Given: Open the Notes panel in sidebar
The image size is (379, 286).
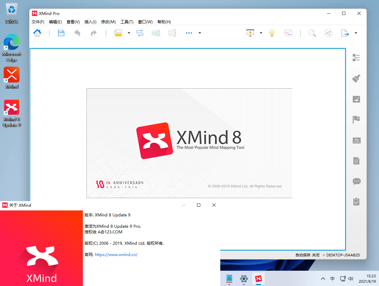Looking at the screenshot, I should pos(356,161).
